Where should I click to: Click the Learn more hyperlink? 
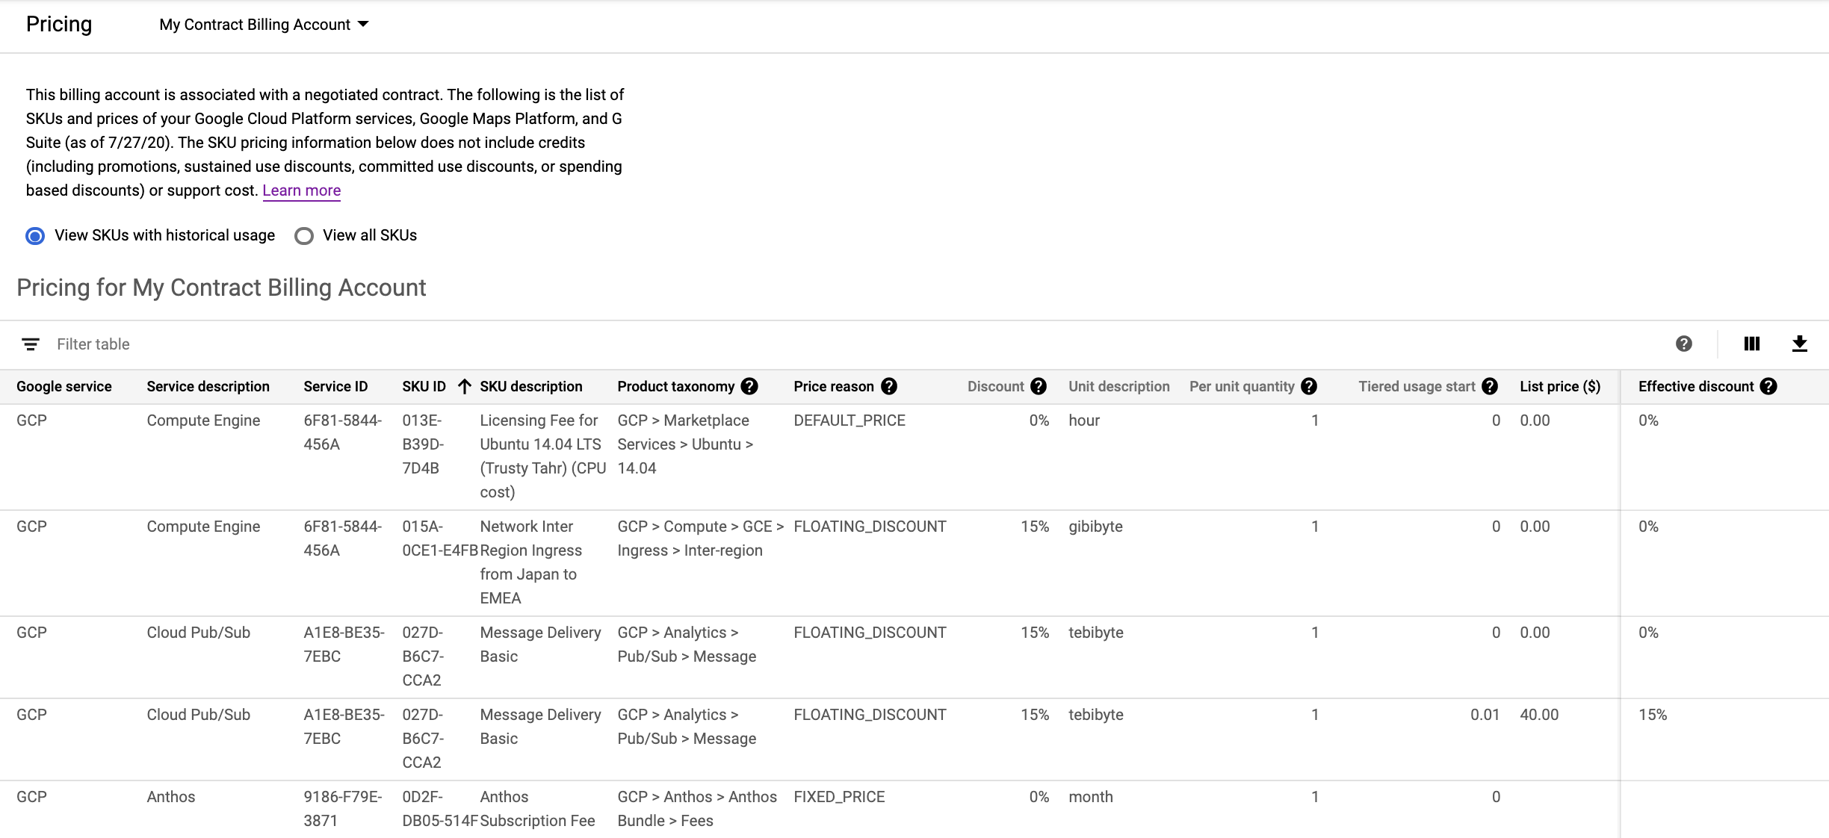tap(301, 190)
